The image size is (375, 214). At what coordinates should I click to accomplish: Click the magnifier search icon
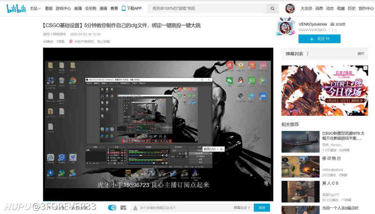click(272, 8)
